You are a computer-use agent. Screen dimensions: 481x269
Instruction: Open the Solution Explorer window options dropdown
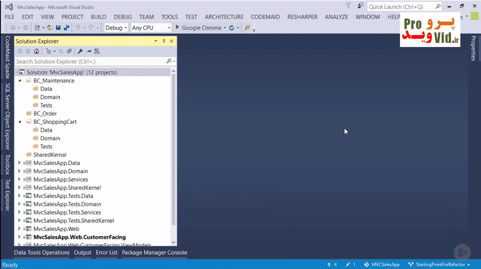(x=156, y=41)
